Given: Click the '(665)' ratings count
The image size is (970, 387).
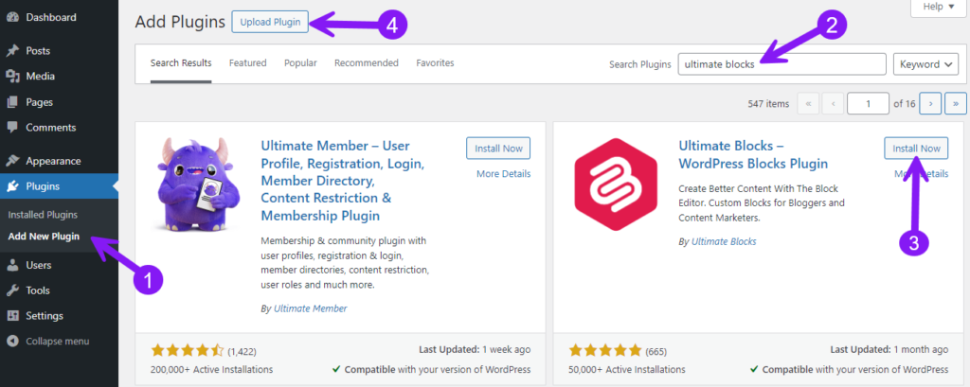Looking at the screenshot, I should click(657, 352).
